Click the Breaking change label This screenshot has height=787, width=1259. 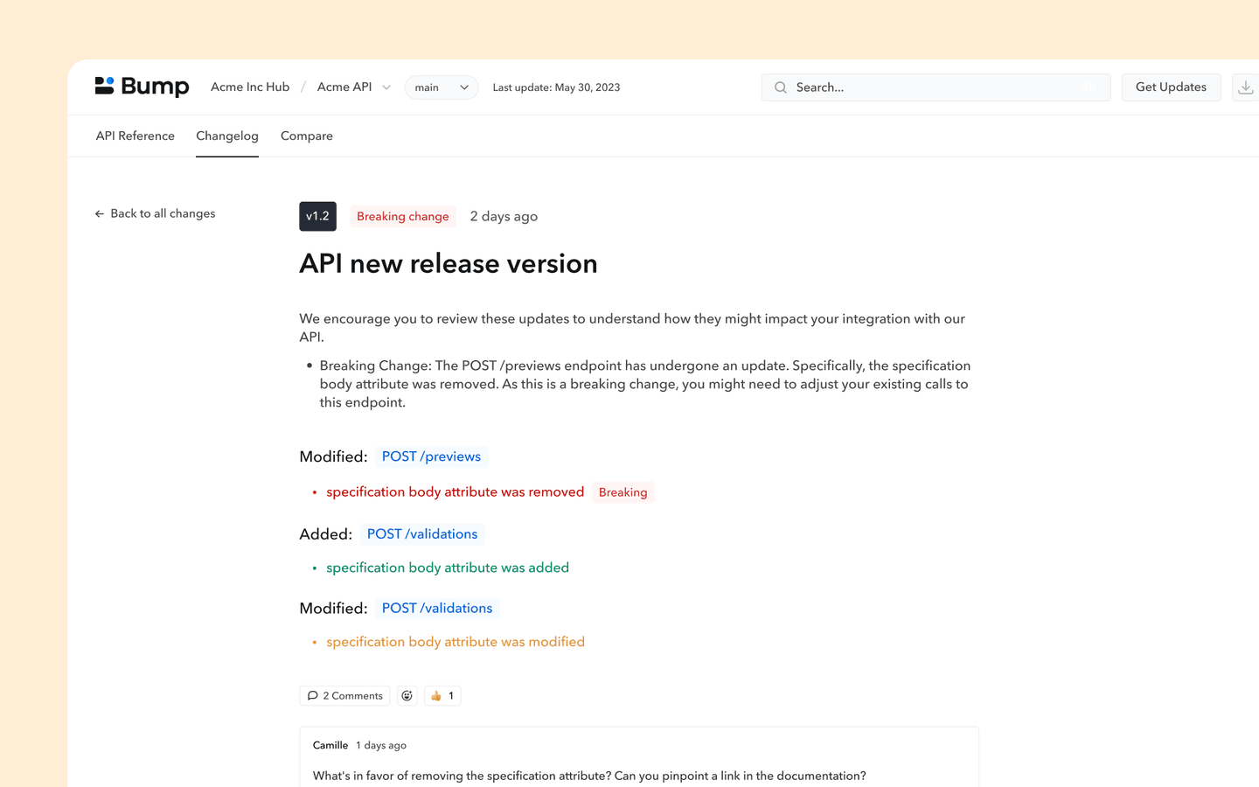pyautogui.click(x=403, y=216)
